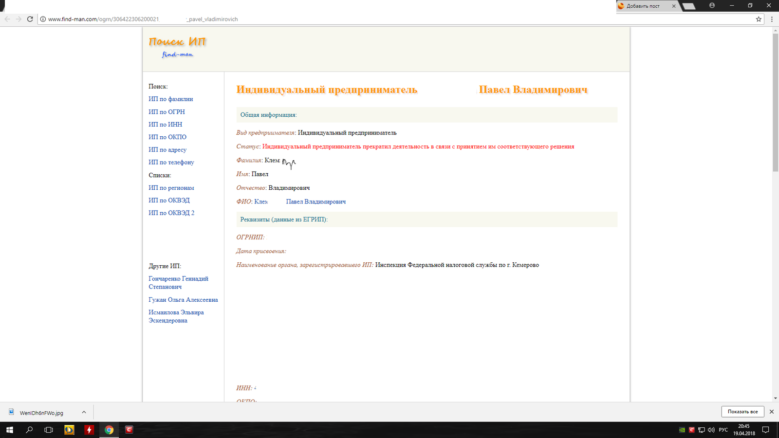779x438 pixels.
Task: Open Исмаилова Эльвира Эскендеровна profile
Action: (x=176, y=316)
